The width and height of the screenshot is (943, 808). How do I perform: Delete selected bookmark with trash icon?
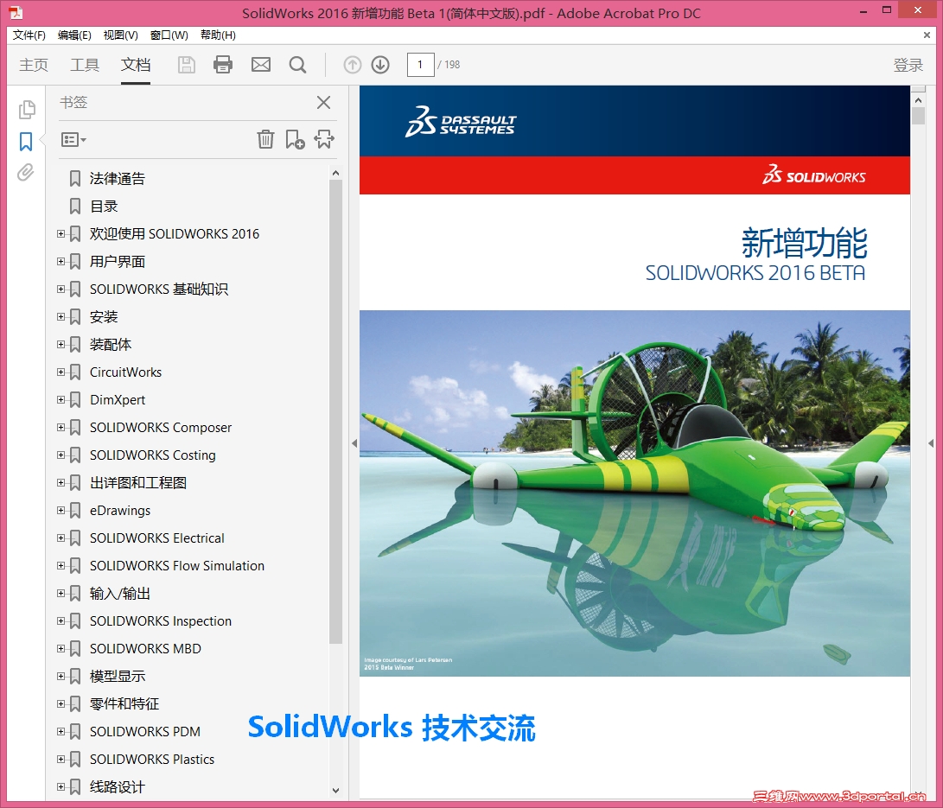(x=265, y=139)
